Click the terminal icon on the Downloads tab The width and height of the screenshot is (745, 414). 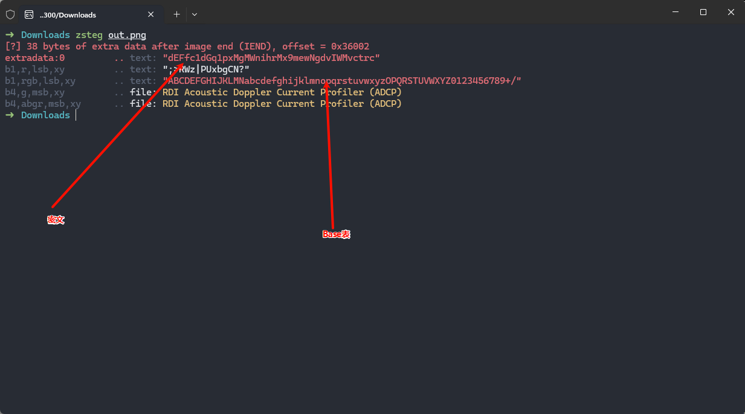[29, 14]
